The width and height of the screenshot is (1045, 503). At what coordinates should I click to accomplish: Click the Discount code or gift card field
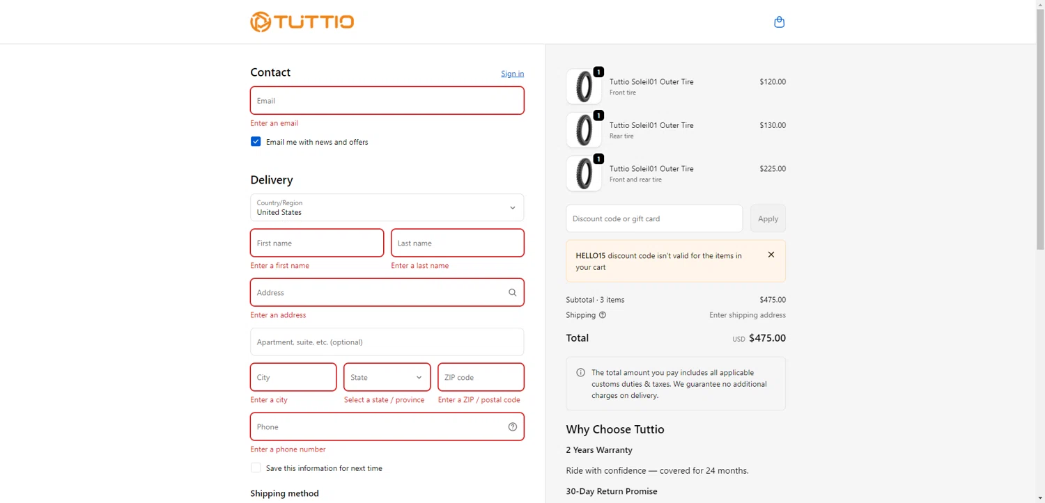click(654, 218)
